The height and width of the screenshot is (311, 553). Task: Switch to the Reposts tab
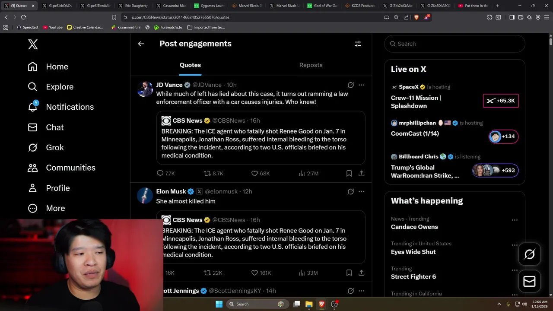coord(311,65)
